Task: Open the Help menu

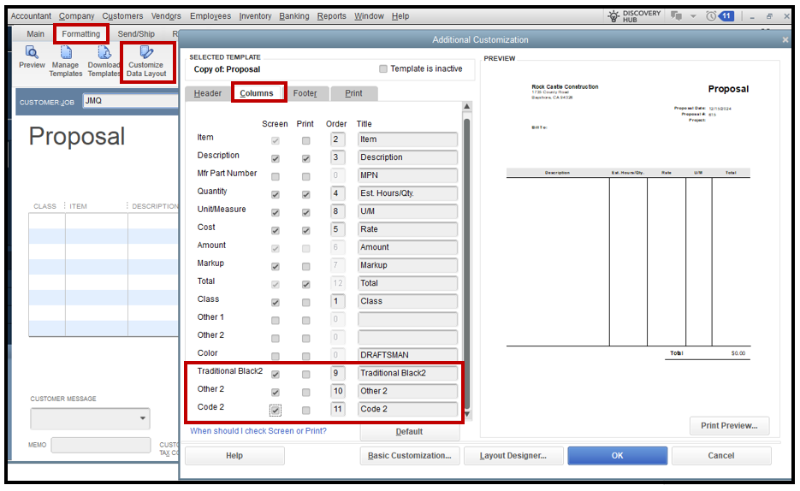Action: 400,16
